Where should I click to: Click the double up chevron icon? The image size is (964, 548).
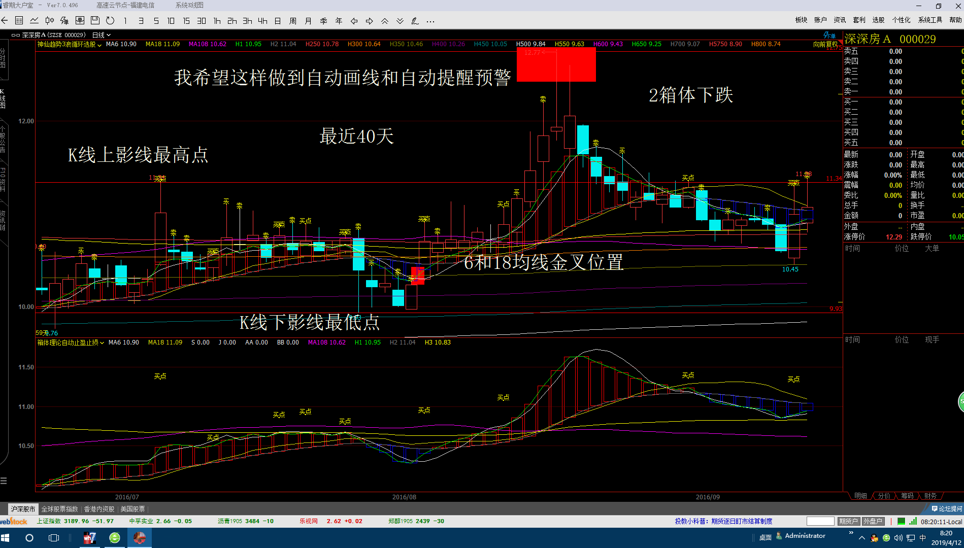click(x=385, y=21)
